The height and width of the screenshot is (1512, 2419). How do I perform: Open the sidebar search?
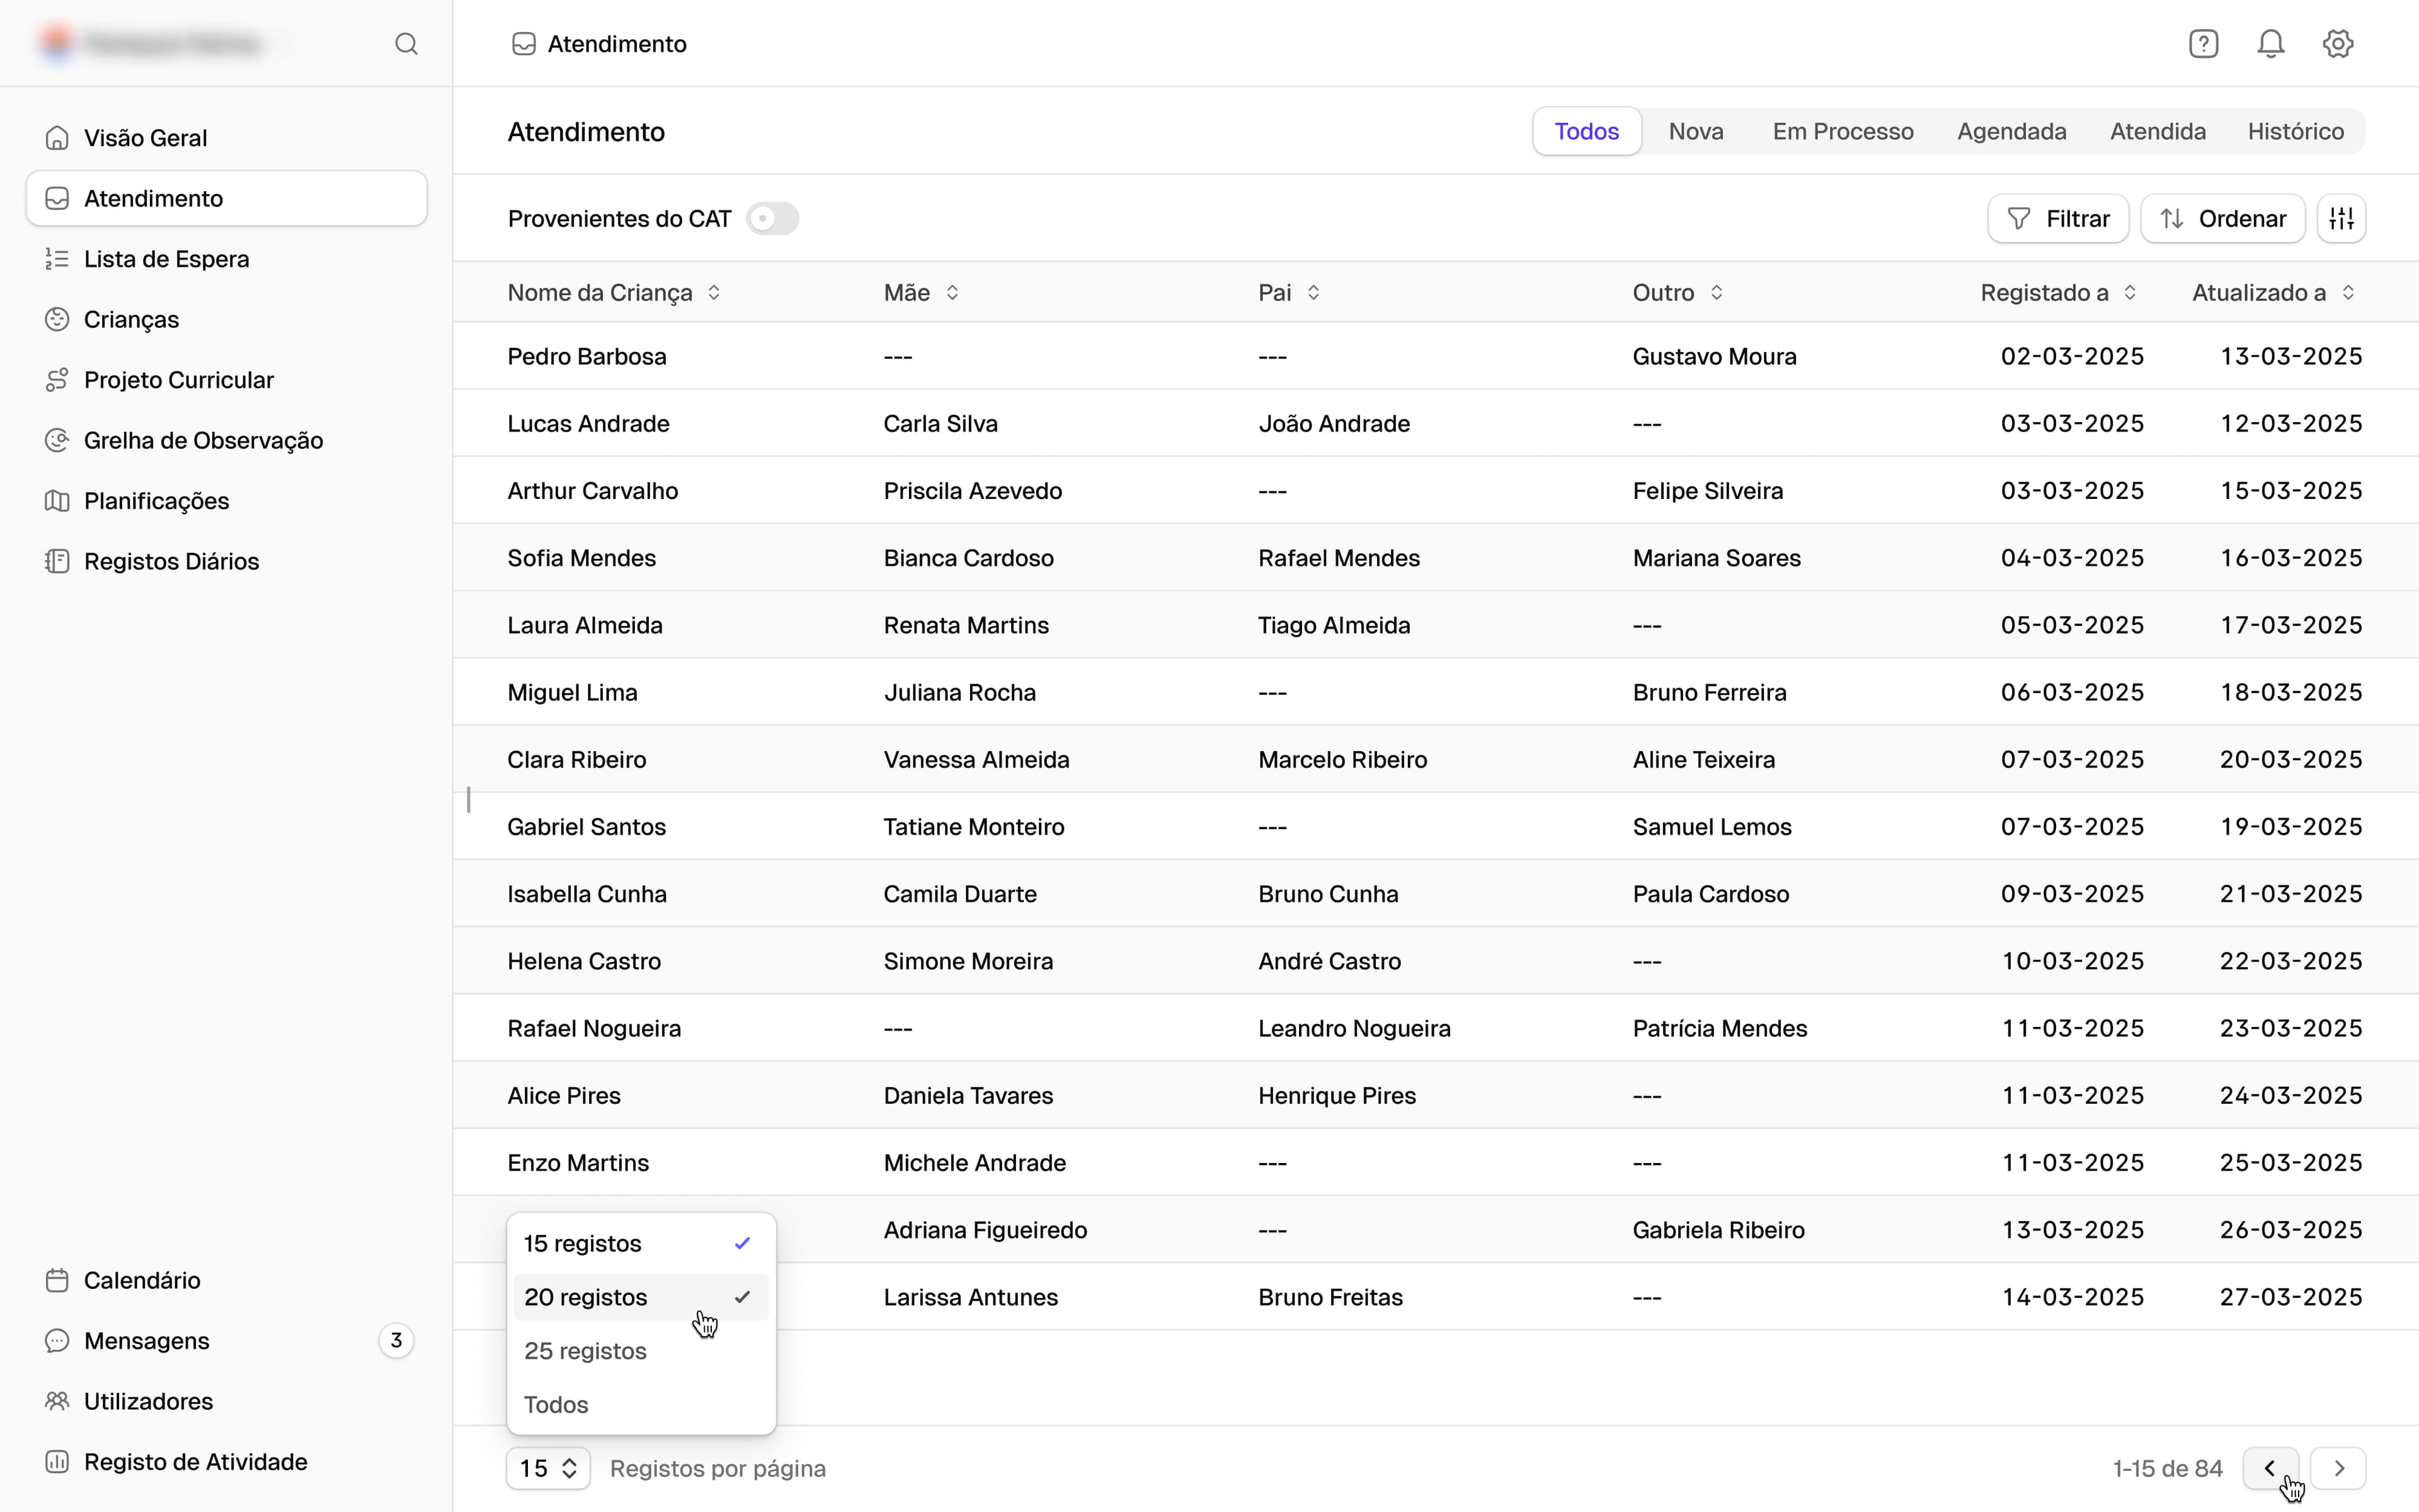[x=407, y=44]
